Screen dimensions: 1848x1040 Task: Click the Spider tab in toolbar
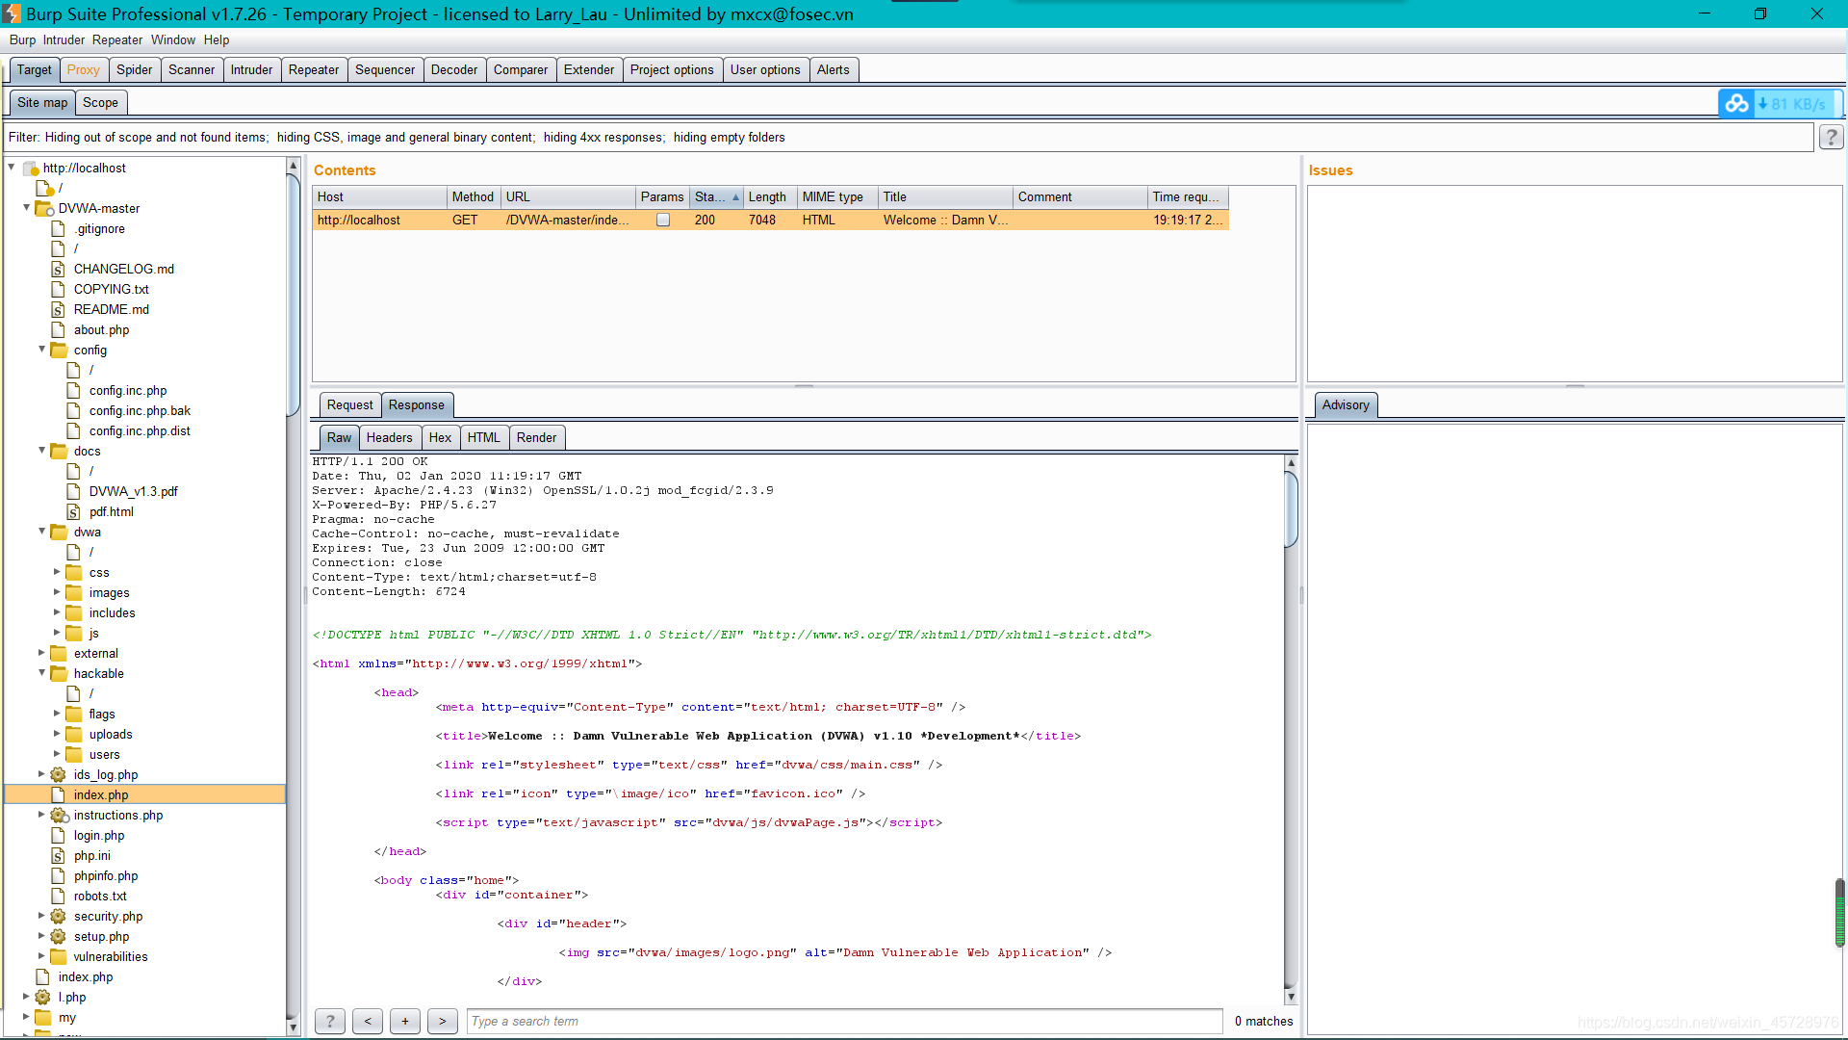coord(135,68)
